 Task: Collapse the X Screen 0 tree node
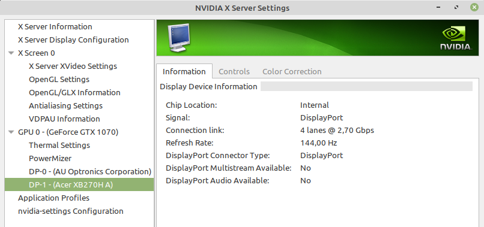[x=11, y=53]
